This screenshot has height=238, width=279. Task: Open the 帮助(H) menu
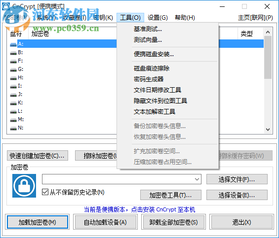(x=185, y=18)
